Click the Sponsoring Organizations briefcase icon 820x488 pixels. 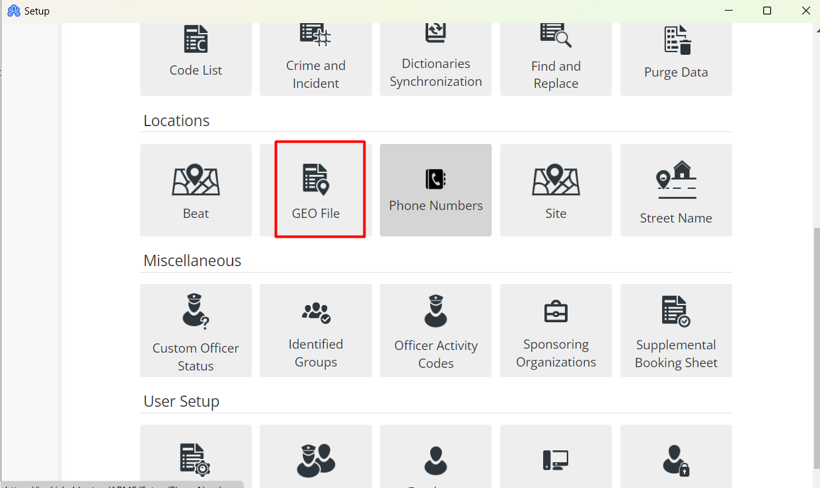click(x=556, y=330)
